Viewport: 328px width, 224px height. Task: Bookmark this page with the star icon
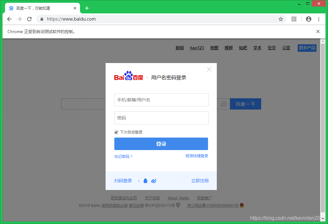point(281,19)
